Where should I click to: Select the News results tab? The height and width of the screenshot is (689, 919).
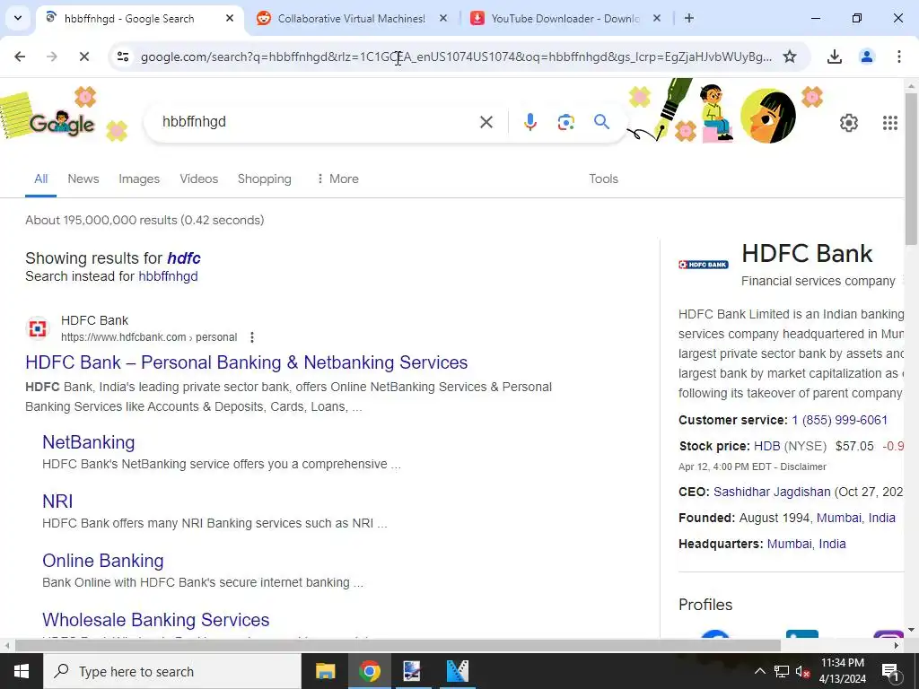pos(83,179)
